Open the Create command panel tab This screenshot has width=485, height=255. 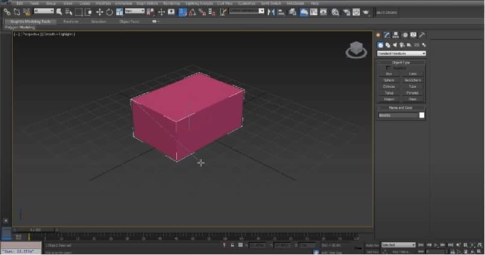378,35
